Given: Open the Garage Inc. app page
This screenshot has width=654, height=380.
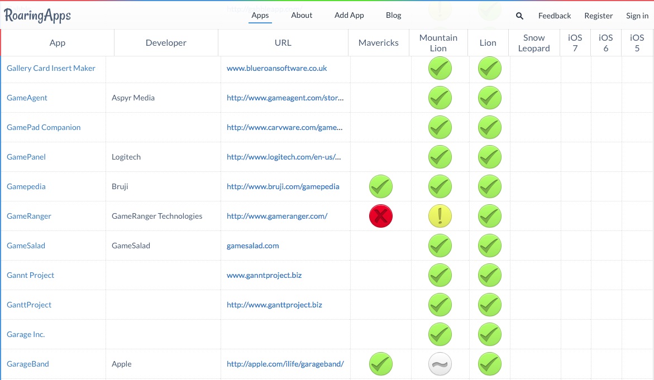Looking at the screenshot, I should 26,334.
